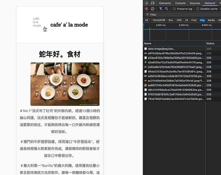The height and width of the screenshot is (175, 221).
Task: Enable the Disable cache checkbox
Action: point(198,9)
